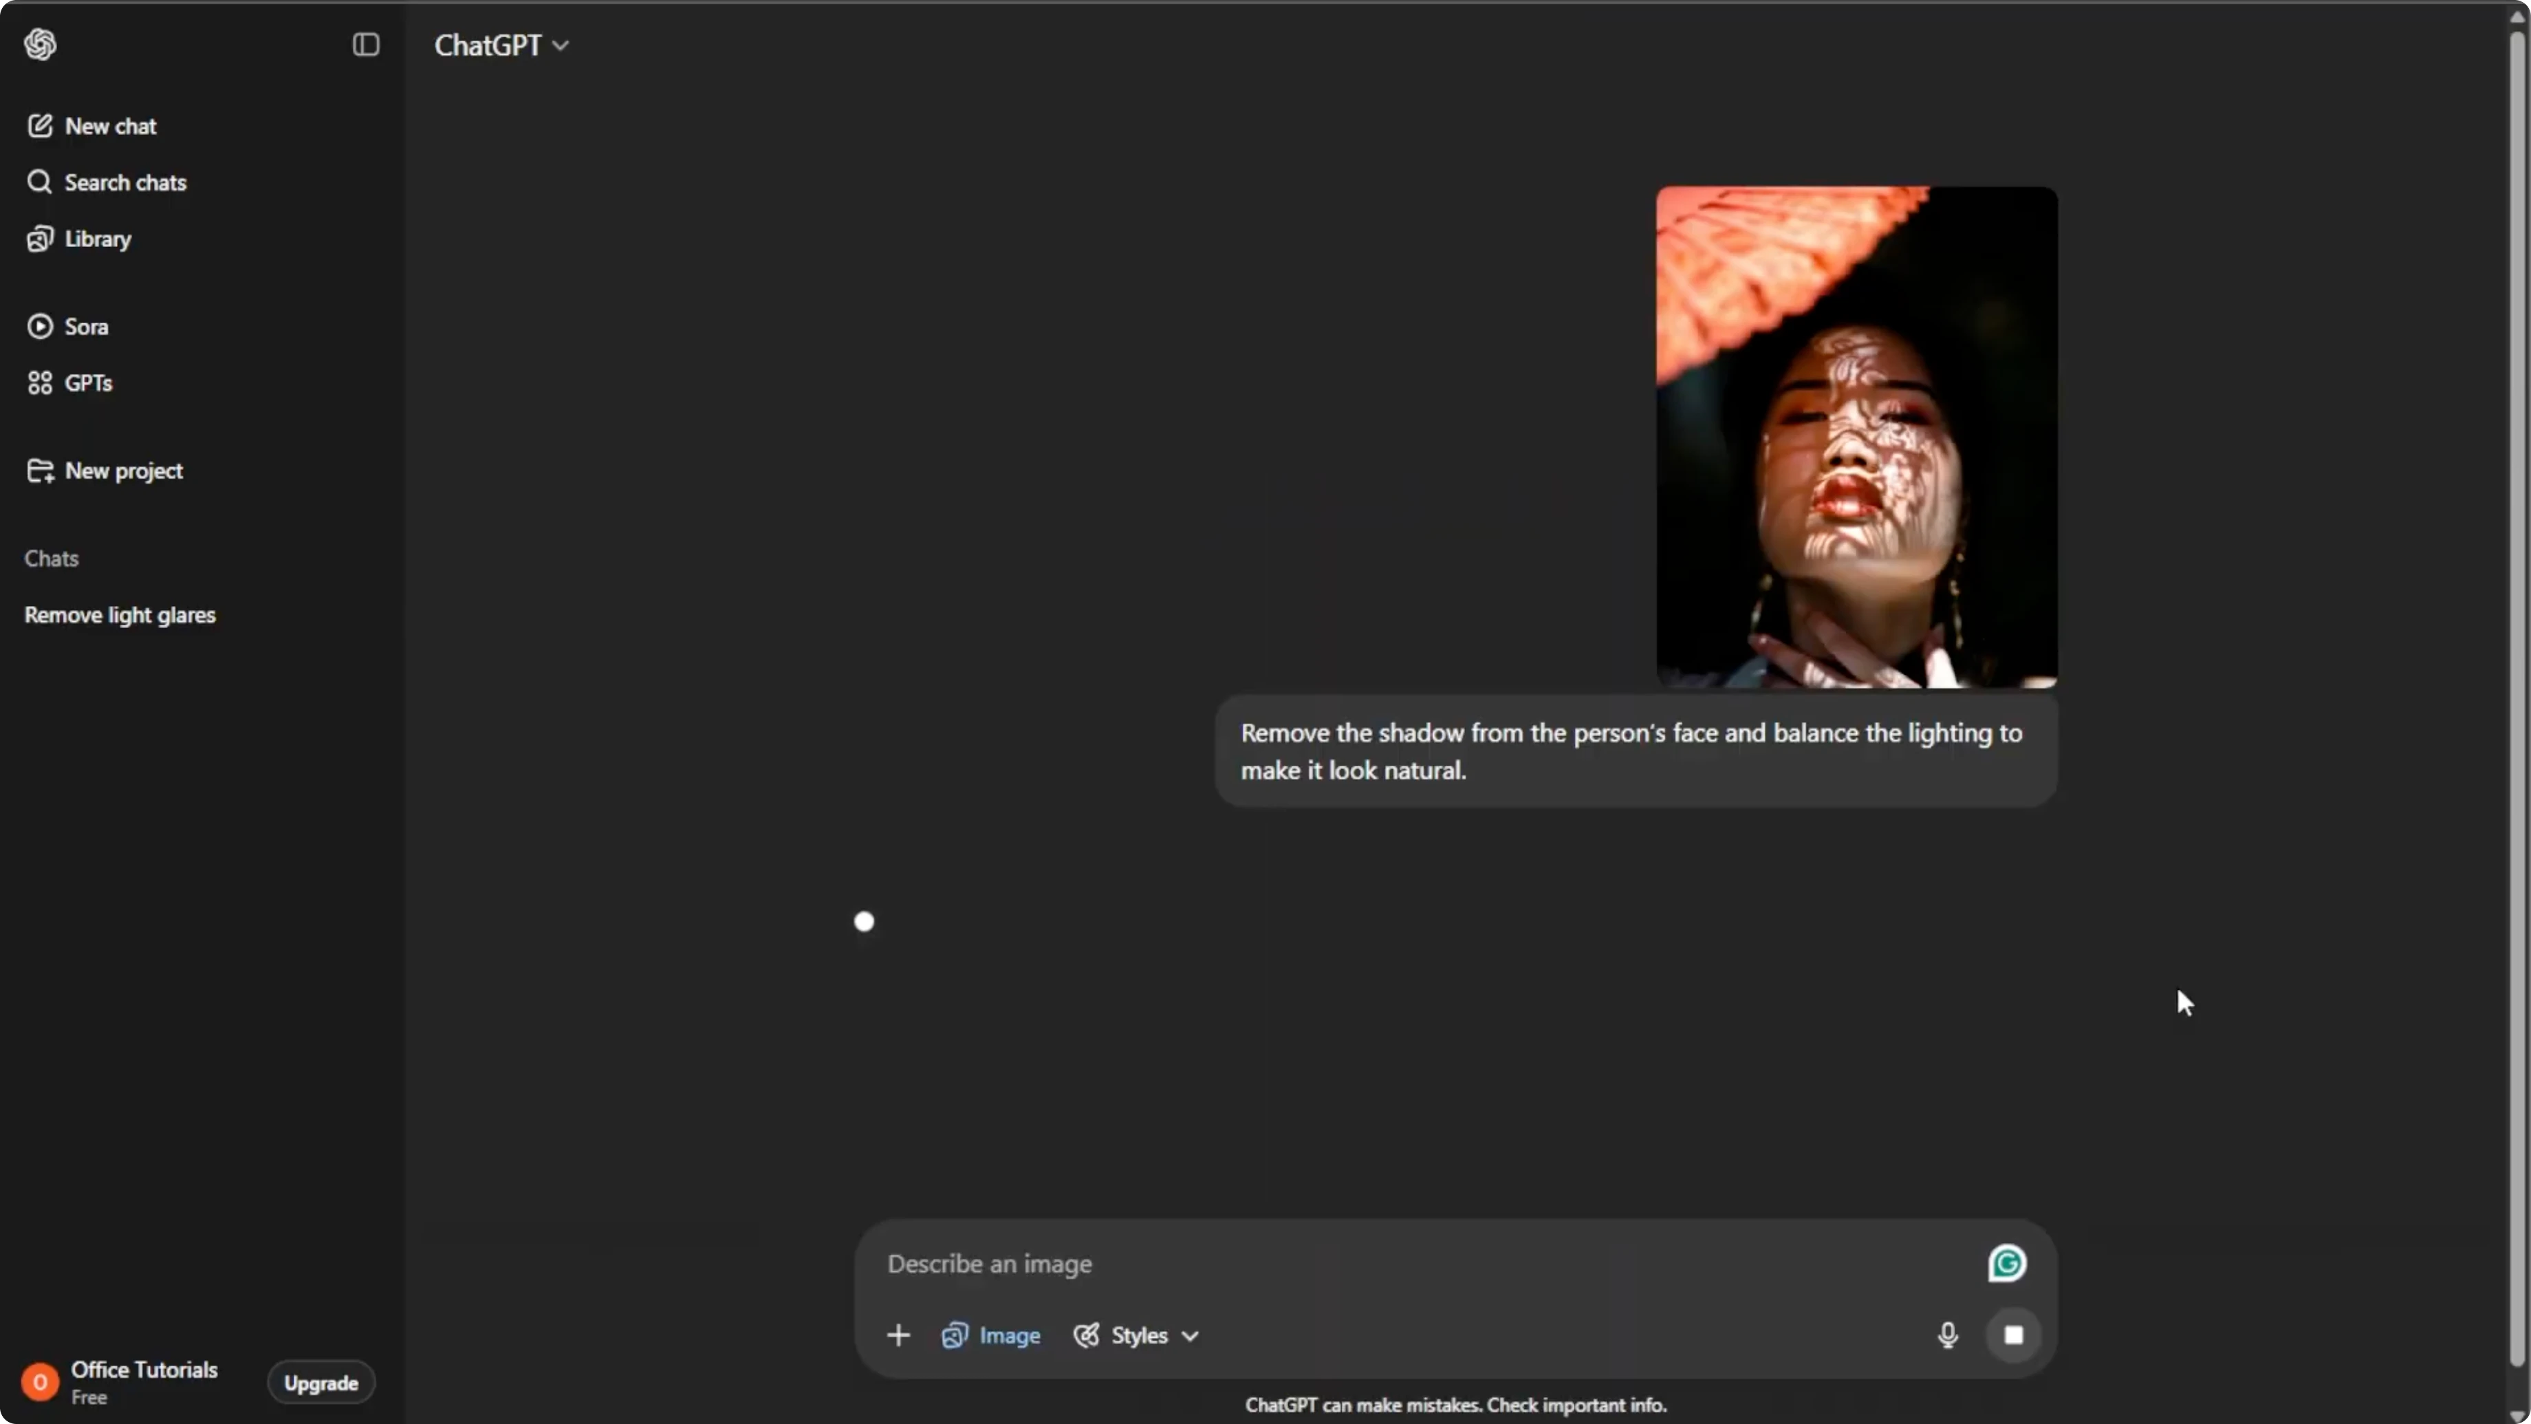Open the Remove light glares chat
Screen dimensions: 2531x1424
tap(120, 615)
